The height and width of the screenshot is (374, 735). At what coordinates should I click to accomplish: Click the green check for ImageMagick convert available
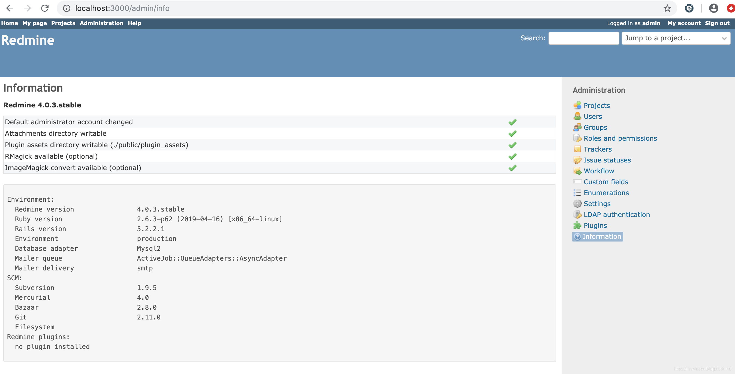(512, 168)
